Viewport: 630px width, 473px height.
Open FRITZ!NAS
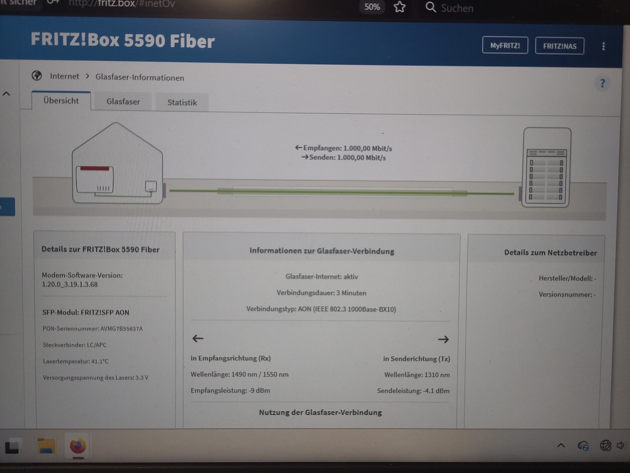[560, 46]
